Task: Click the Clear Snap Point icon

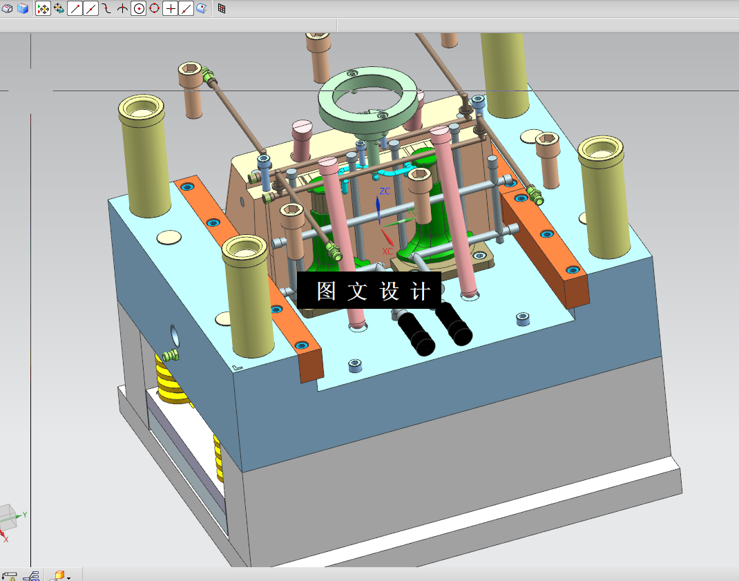Action: point(59,8)
